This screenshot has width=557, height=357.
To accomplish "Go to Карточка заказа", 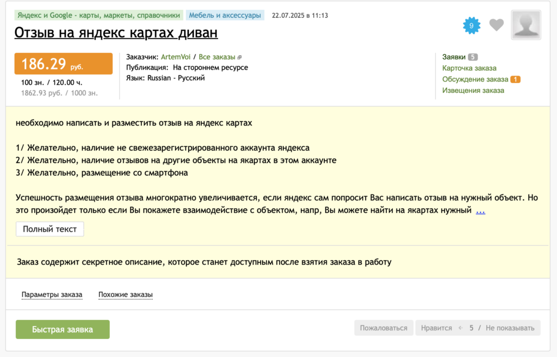I will coord(469,68).
